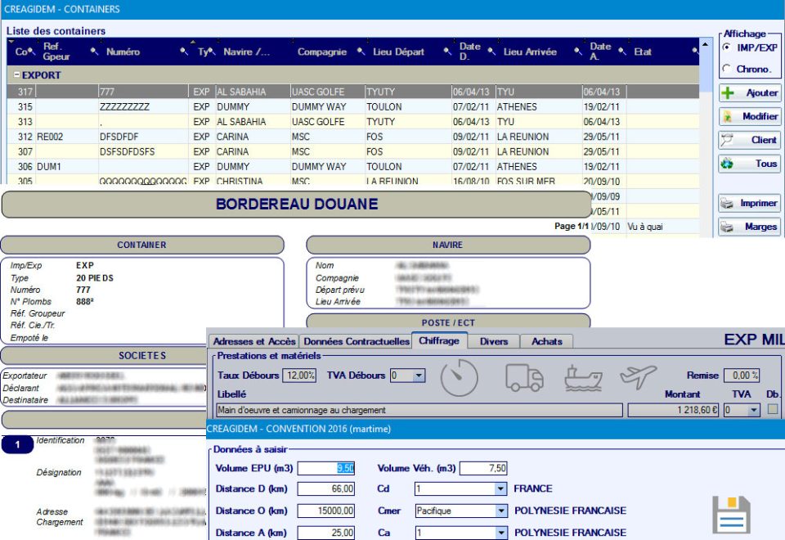Viewport: 785px width, 540px height.
Task: Open the Achats tab
Action: pyautogui.click(x=547, y=341)
